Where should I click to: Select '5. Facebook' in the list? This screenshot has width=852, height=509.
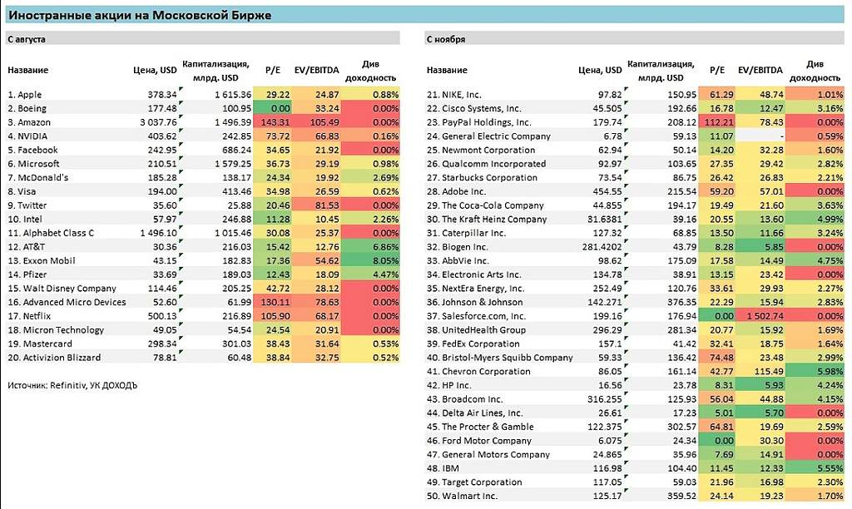[32, 150]
